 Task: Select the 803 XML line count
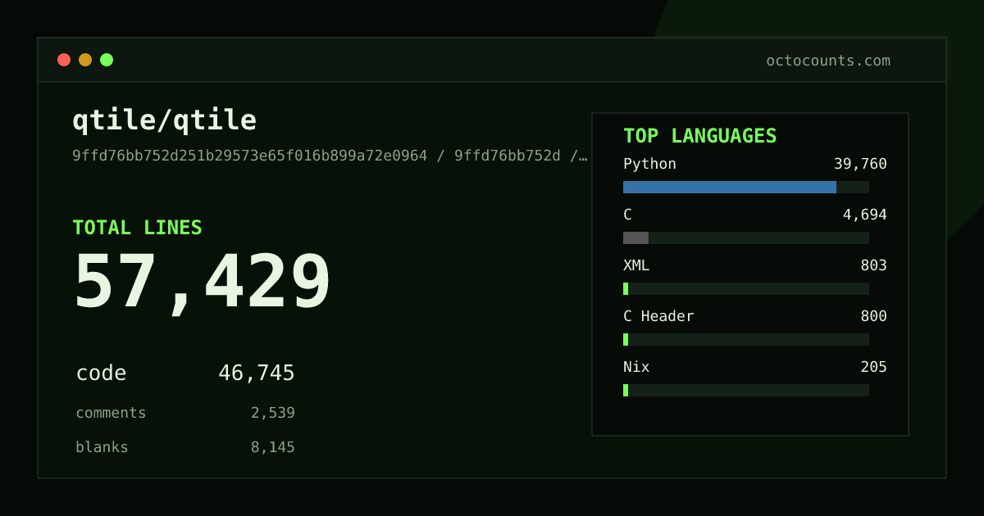click(873, 265)
